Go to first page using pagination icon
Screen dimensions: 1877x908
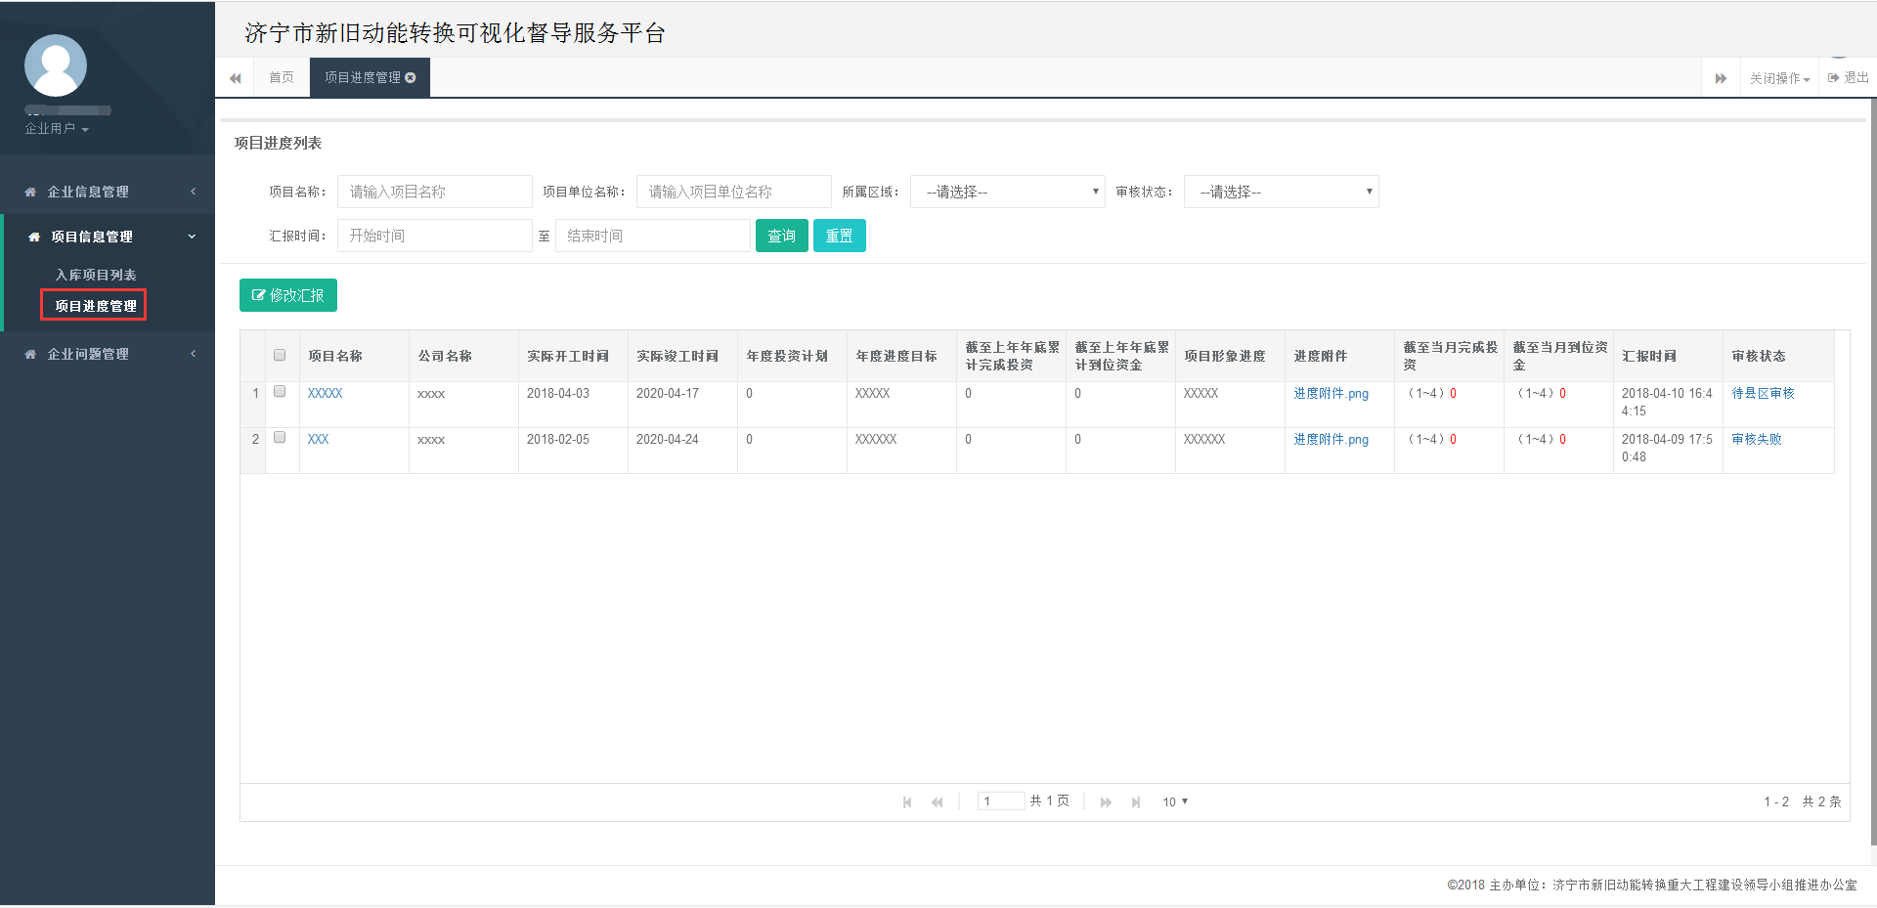coord(907,801)
